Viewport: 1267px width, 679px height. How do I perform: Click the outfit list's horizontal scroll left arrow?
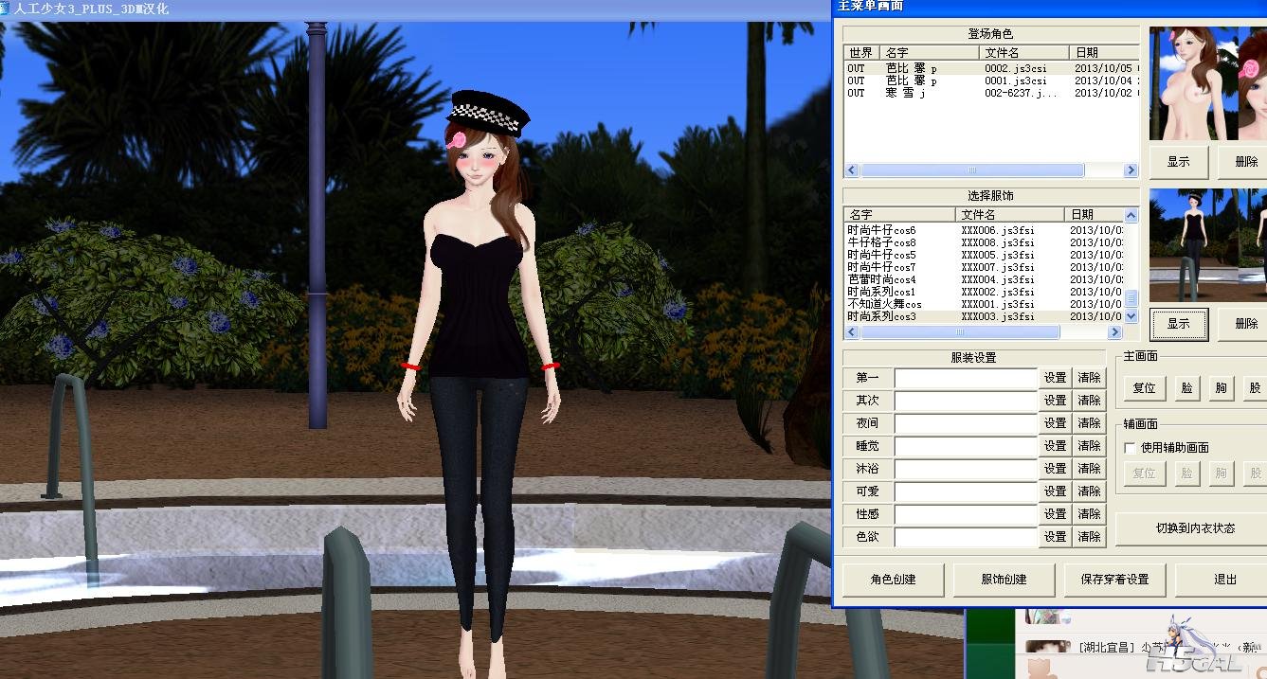coord(851,332)
